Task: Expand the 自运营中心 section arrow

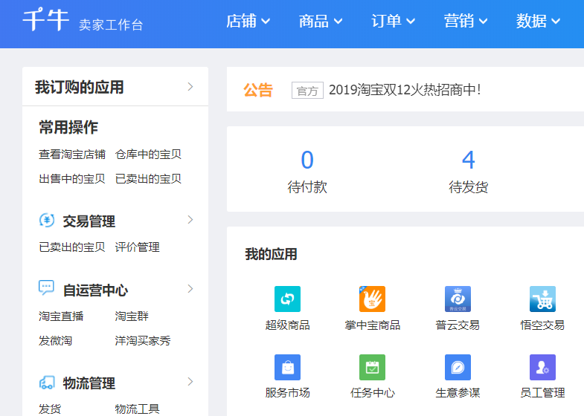Action: 190,289
